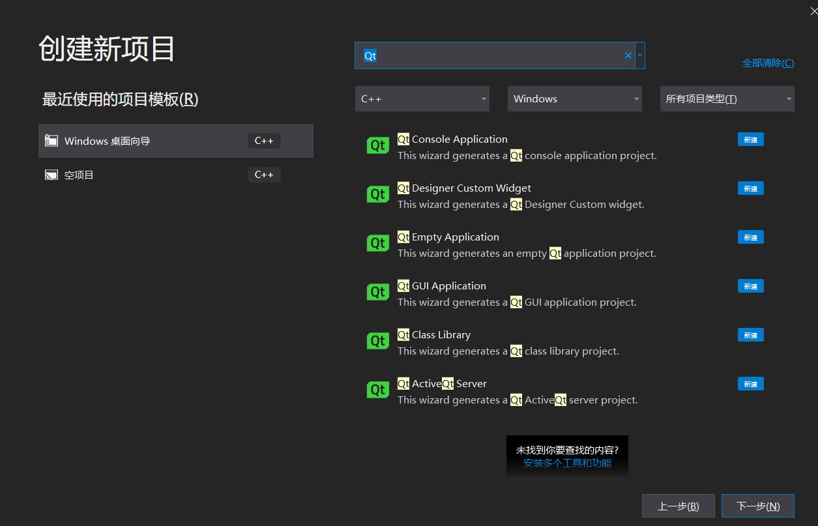Select the Windows 桌面向导 recent template
Image resolution: width=818 pixels, height=526 pixels.
(x=176, y=141)
